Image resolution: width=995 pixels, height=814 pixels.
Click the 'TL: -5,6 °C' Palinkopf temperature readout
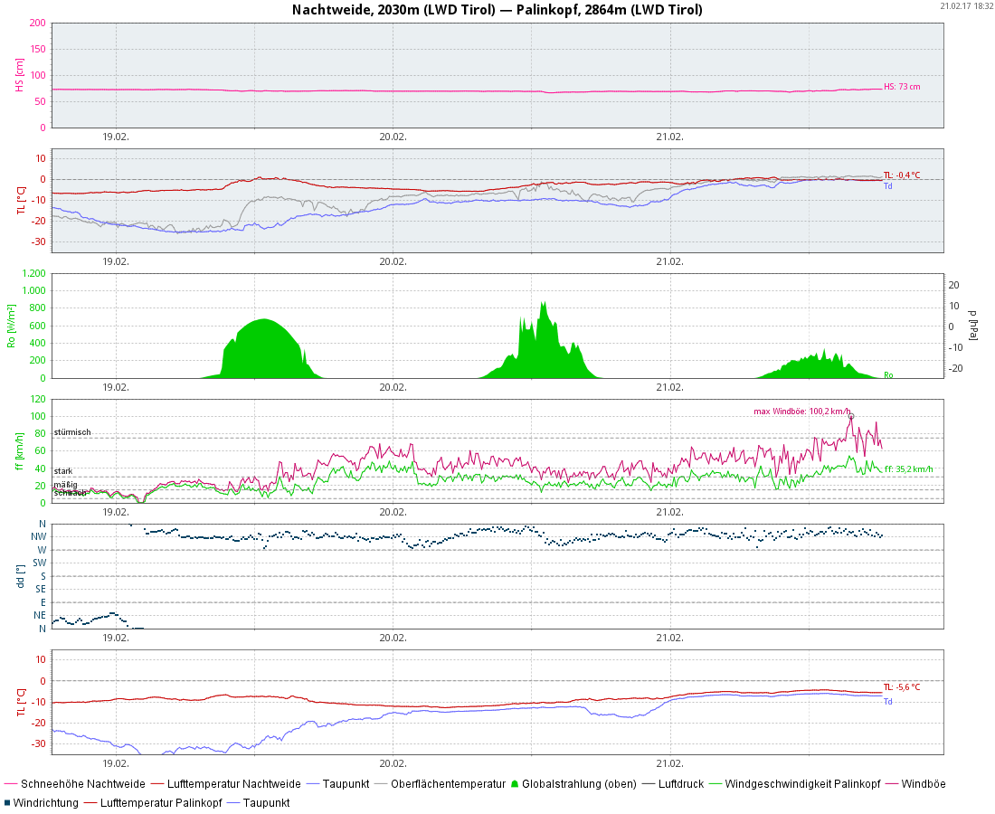point(902,687)
